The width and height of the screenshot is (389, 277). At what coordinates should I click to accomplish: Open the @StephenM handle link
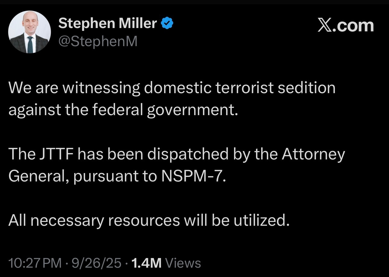click(98, 41)
